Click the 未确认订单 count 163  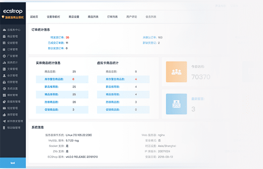tap(160, 37)
